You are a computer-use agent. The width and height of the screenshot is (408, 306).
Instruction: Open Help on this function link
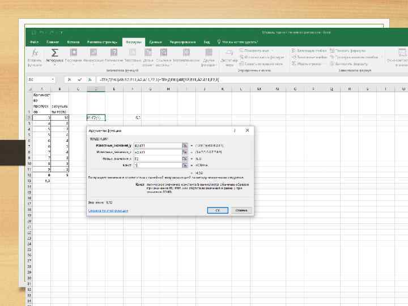108,210
